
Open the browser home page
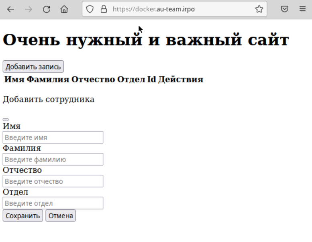pyautogui.click(x=64, y=9)
